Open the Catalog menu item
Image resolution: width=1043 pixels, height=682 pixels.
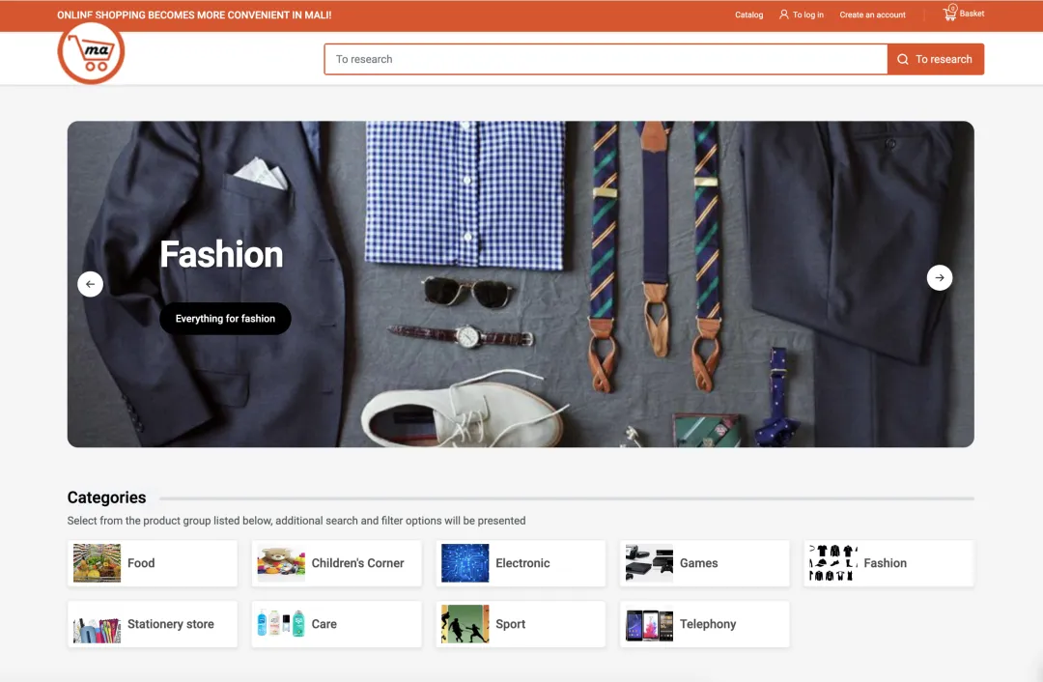pyautogui.click(x=748, y=14)
